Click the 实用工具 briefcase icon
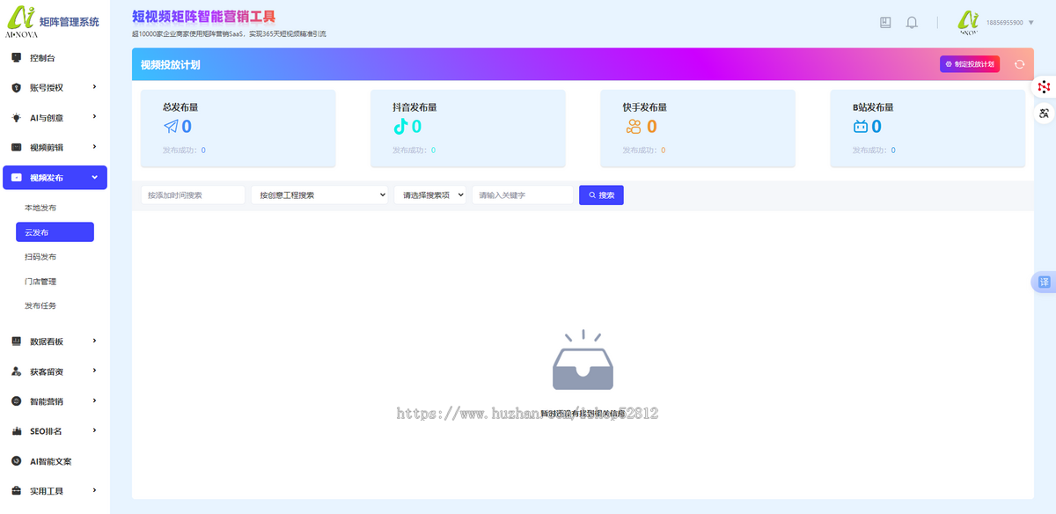The width and height of the screenshot is (1056, 514). coord(16,491)
